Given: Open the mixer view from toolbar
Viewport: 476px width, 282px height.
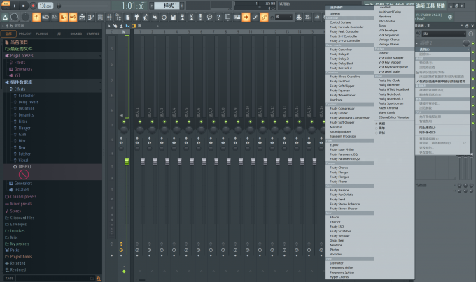Looking at the screenshot, I should click(x=109, y=17).
